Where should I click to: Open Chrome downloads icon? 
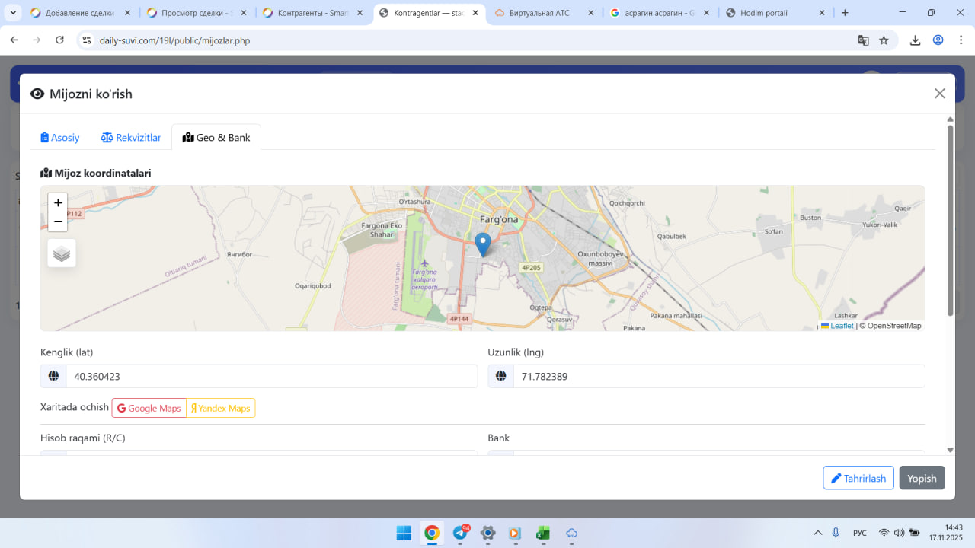916,40
